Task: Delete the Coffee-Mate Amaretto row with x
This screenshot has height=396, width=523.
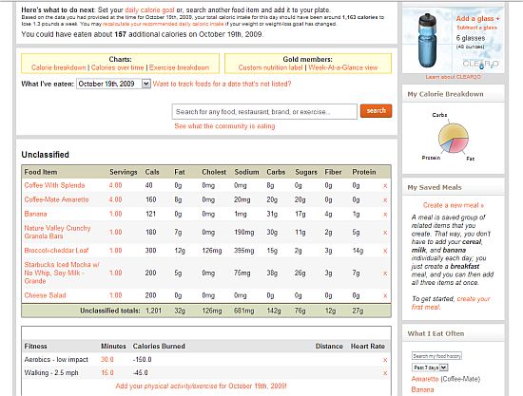Action: click(x=385, y=200)
